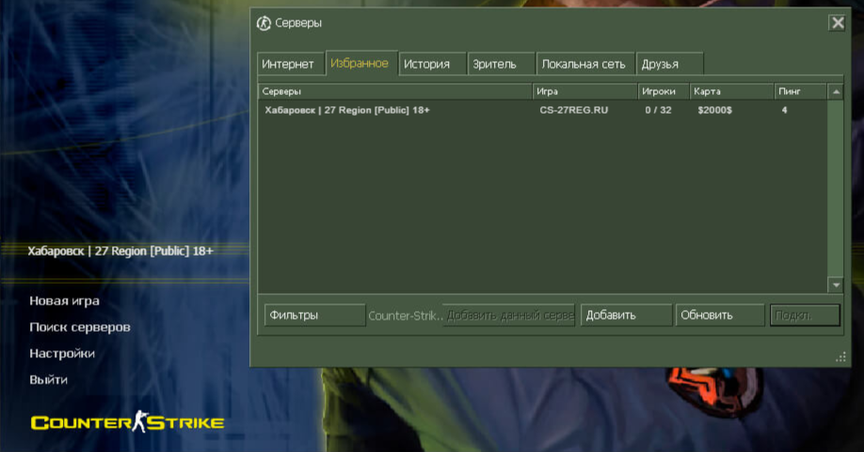Switch to the Друзья tab
Image resolution: width=864 pixels, height=452 pixels.
click(669, 64)
